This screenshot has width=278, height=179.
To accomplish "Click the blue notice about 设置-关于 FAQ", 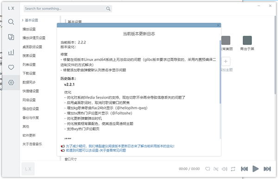I will pyautogui.click(x=96, y=150).
